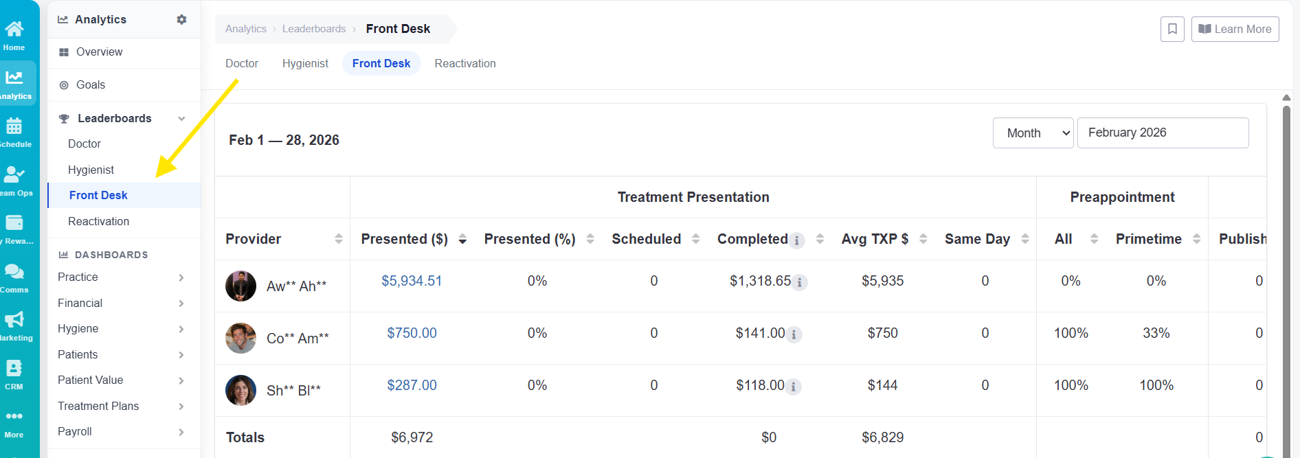Open the Comms chat bubbles icon
Image resolution: width=1300 pixels, height=458 pixels.
14,272
